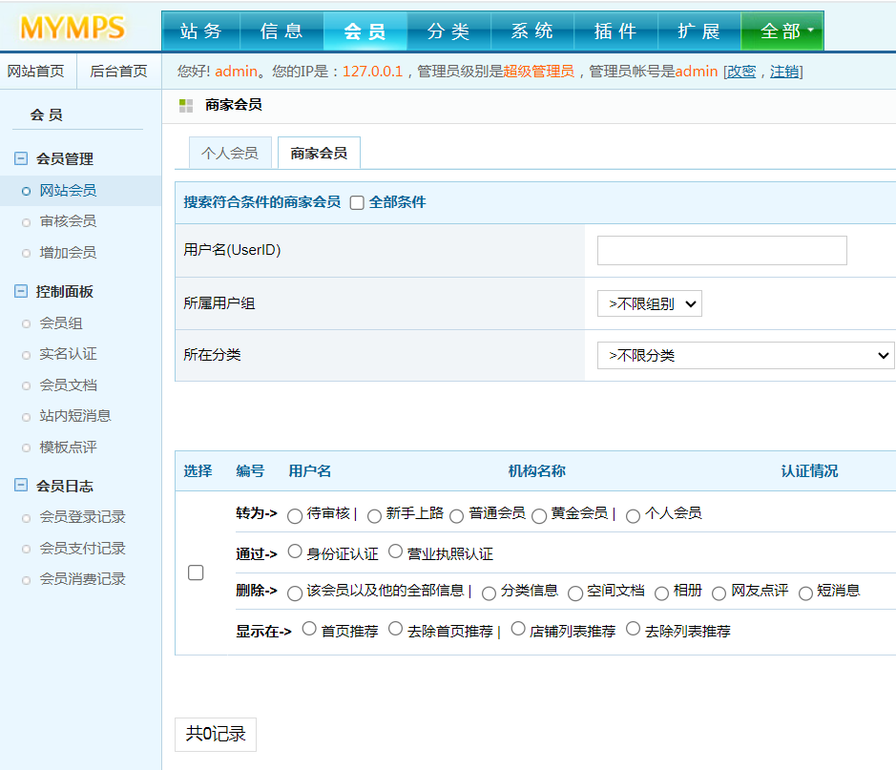This screenshot has height=770, width=896.
Task: Select the 黄金会员 radio button
Action: [539, 516]
